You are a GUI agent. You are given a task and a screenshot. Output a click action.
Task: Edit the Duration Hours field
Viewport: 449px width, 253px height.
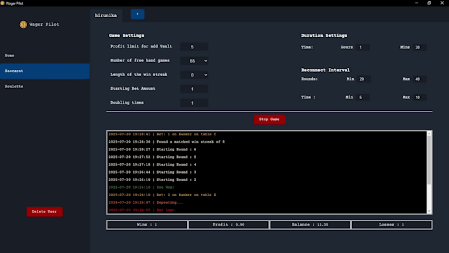[363, 48]
